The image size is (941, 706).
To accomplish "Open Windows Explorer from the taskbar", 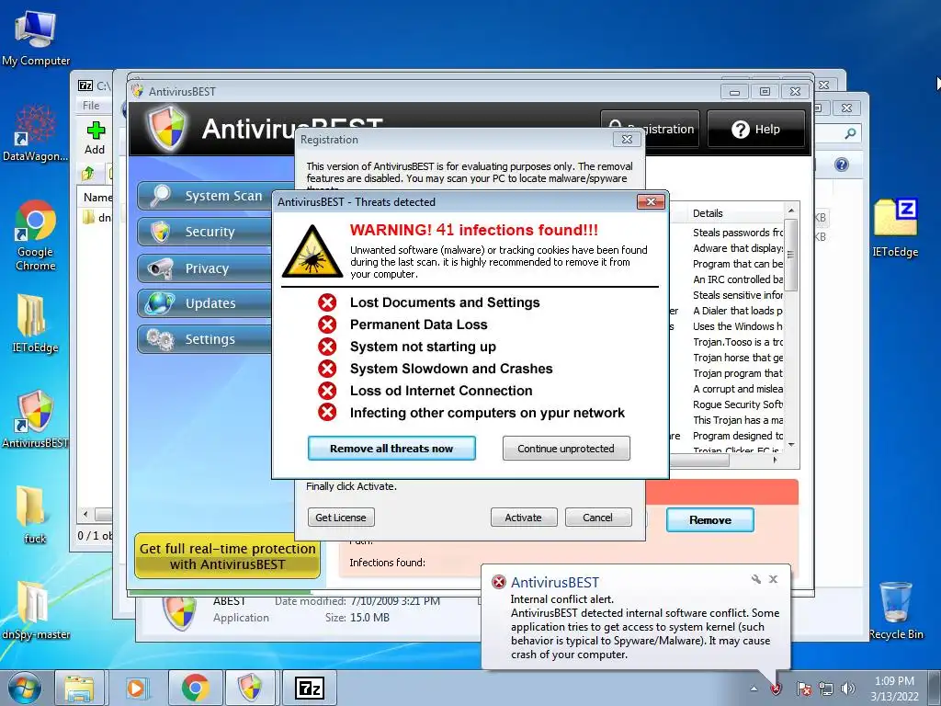I will (79, 688).
